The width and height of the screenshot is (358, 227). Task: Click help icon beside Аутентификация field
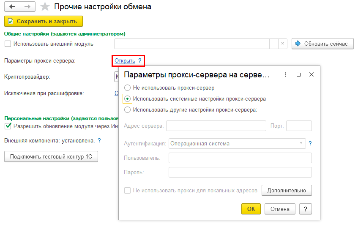(310, 144)
